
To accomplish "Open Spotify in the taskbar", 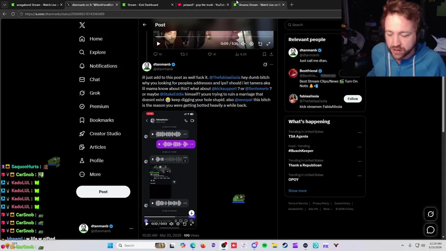I will (x=264, y=245).
